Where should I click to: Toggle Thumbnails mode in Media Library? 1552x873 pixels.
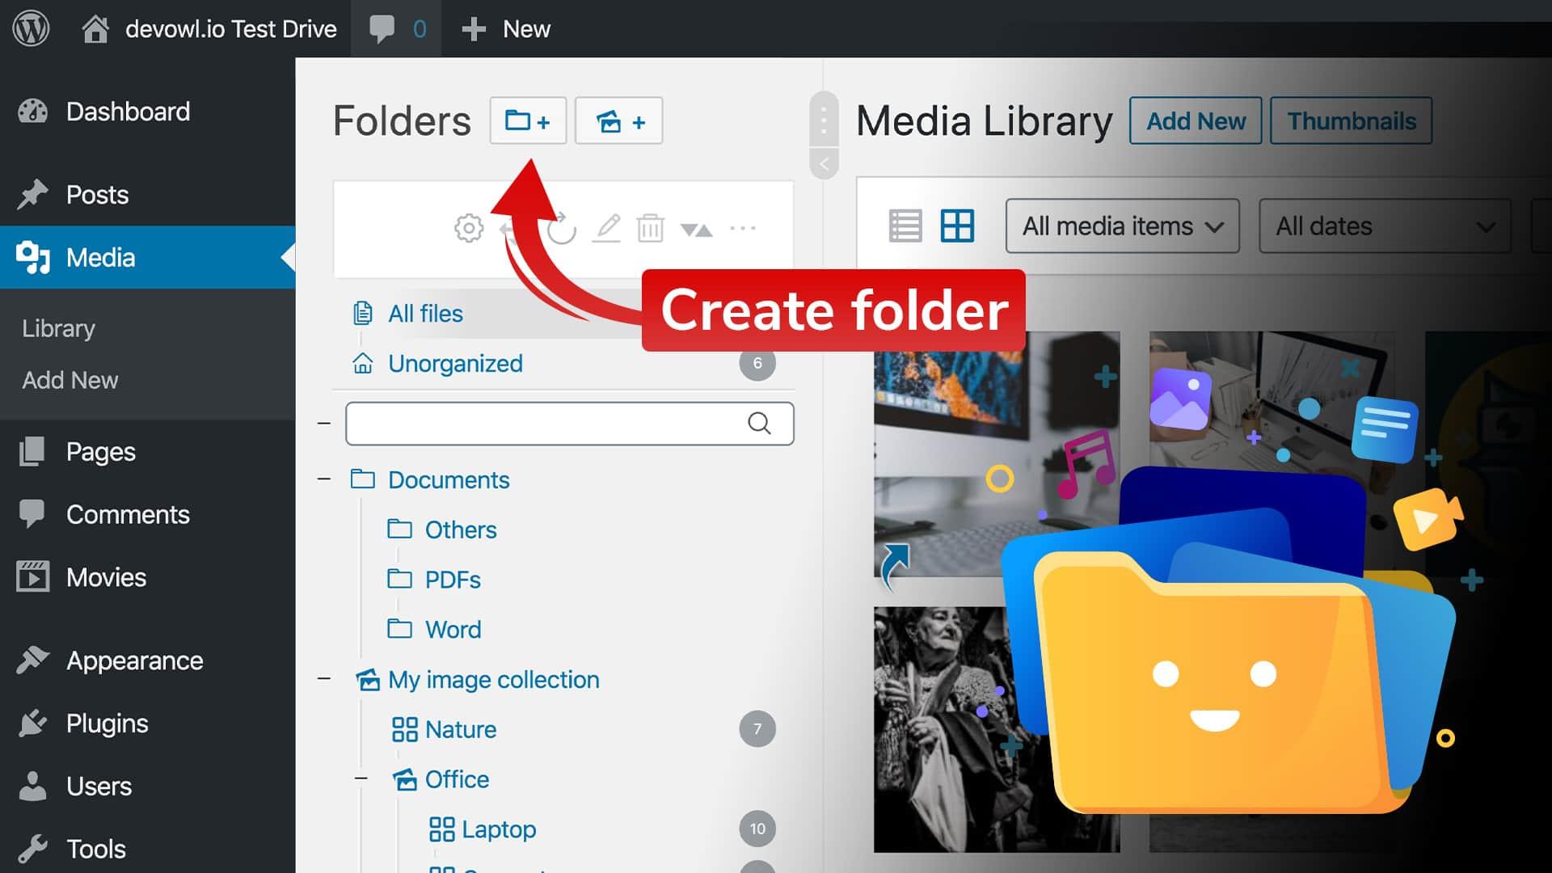pos(1352,121)
